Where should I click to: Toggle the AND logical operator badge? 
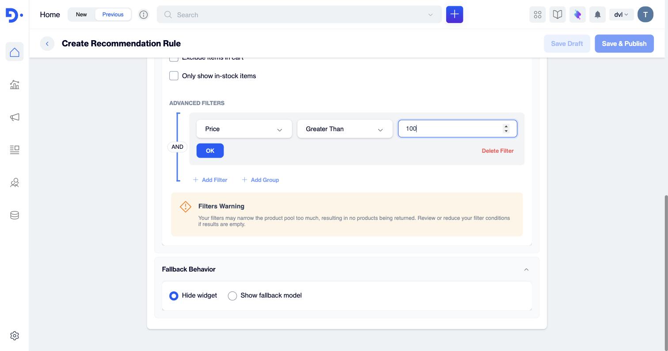(x=177, y=147)
